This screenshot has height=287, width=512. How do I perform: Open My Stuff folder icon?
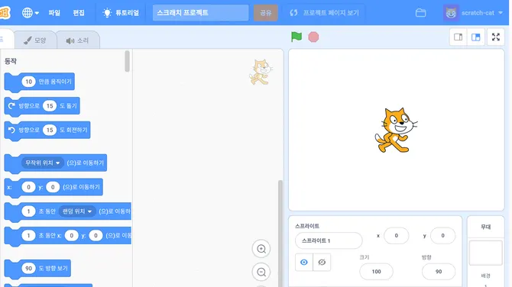(420, 13)
